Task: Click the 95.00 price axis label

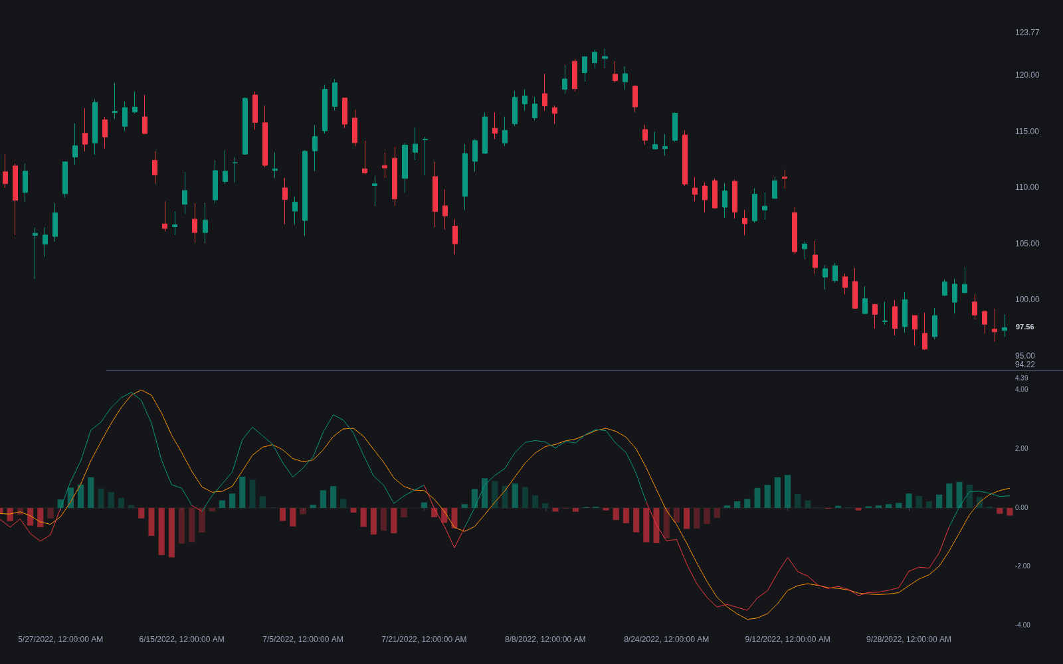Action: pyautogui.click(x=1025, y=356)
